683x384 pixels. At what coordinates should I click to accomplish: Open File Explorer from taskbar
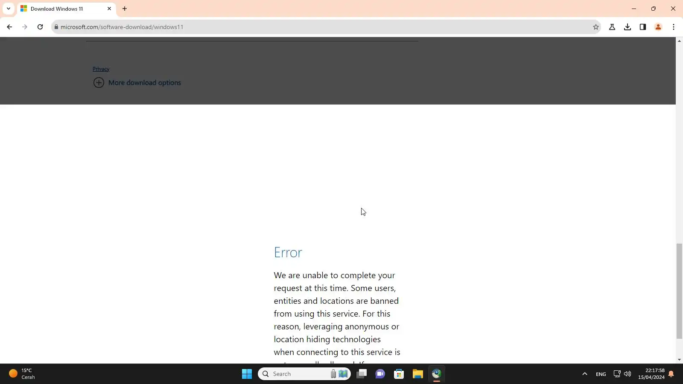[x=417, y=374]
